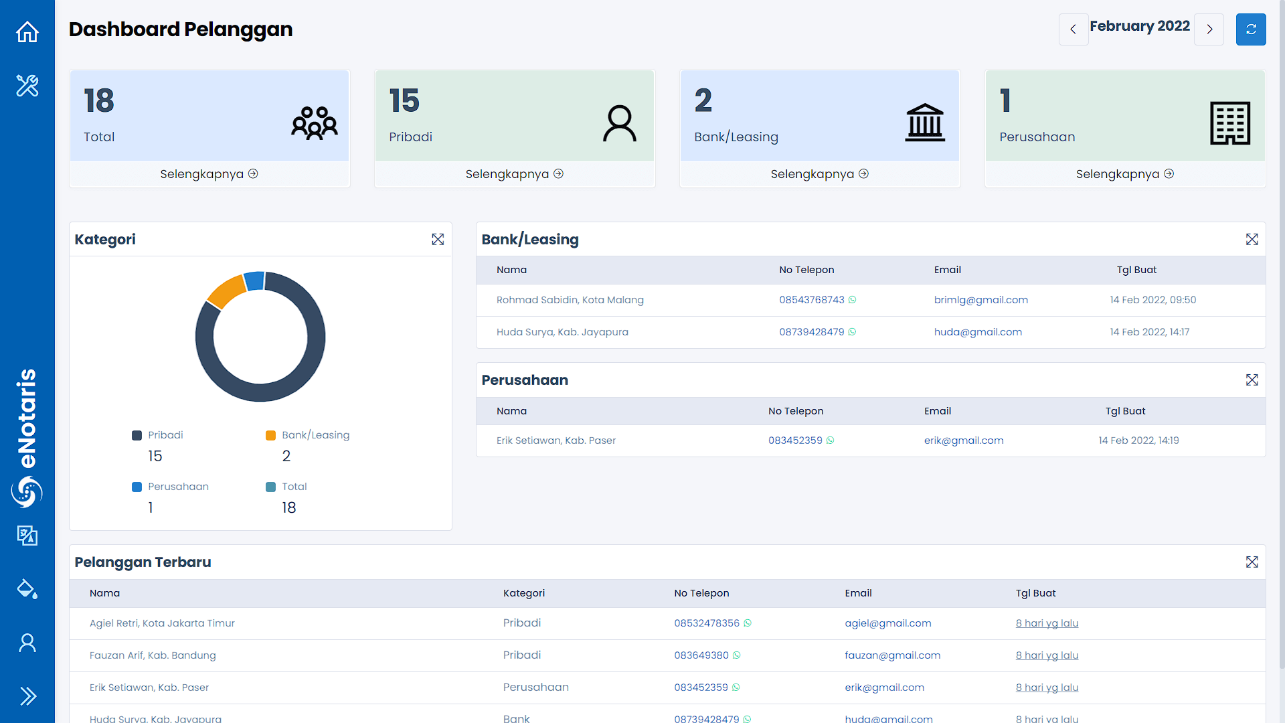Open the Home icon in sidebar
1285x723 pixels.
27,31
